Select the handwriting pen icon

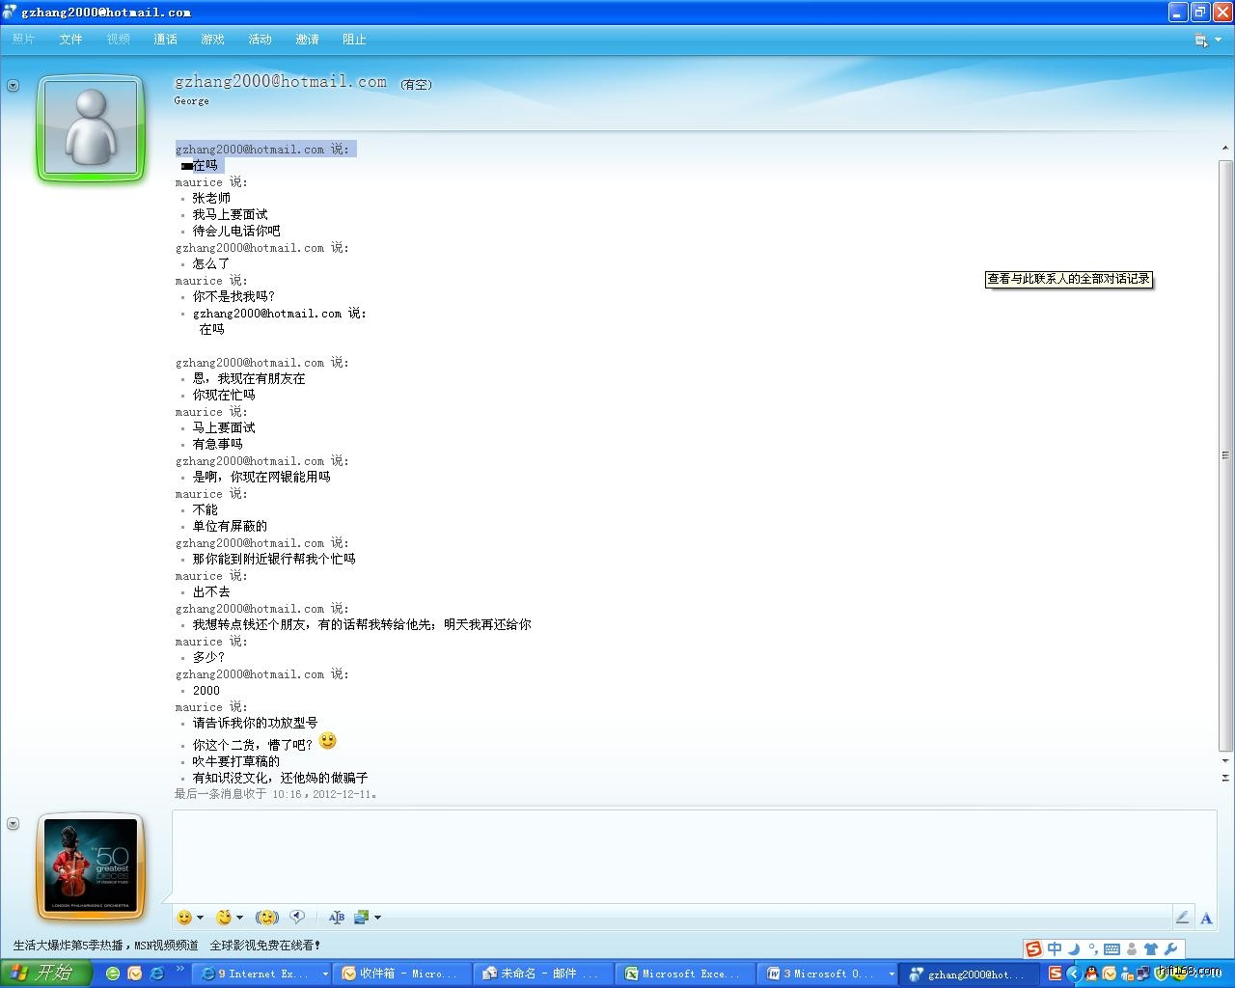point(1182,918)
